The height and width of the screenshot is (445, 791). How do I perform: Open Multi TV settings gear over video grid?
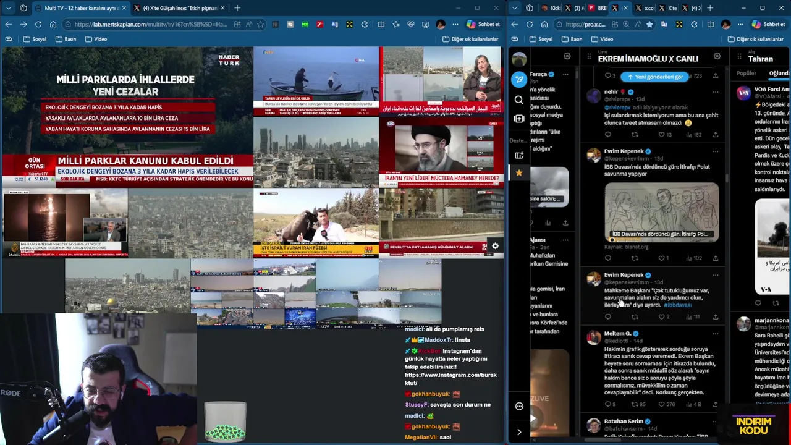(x=495, y=246)
